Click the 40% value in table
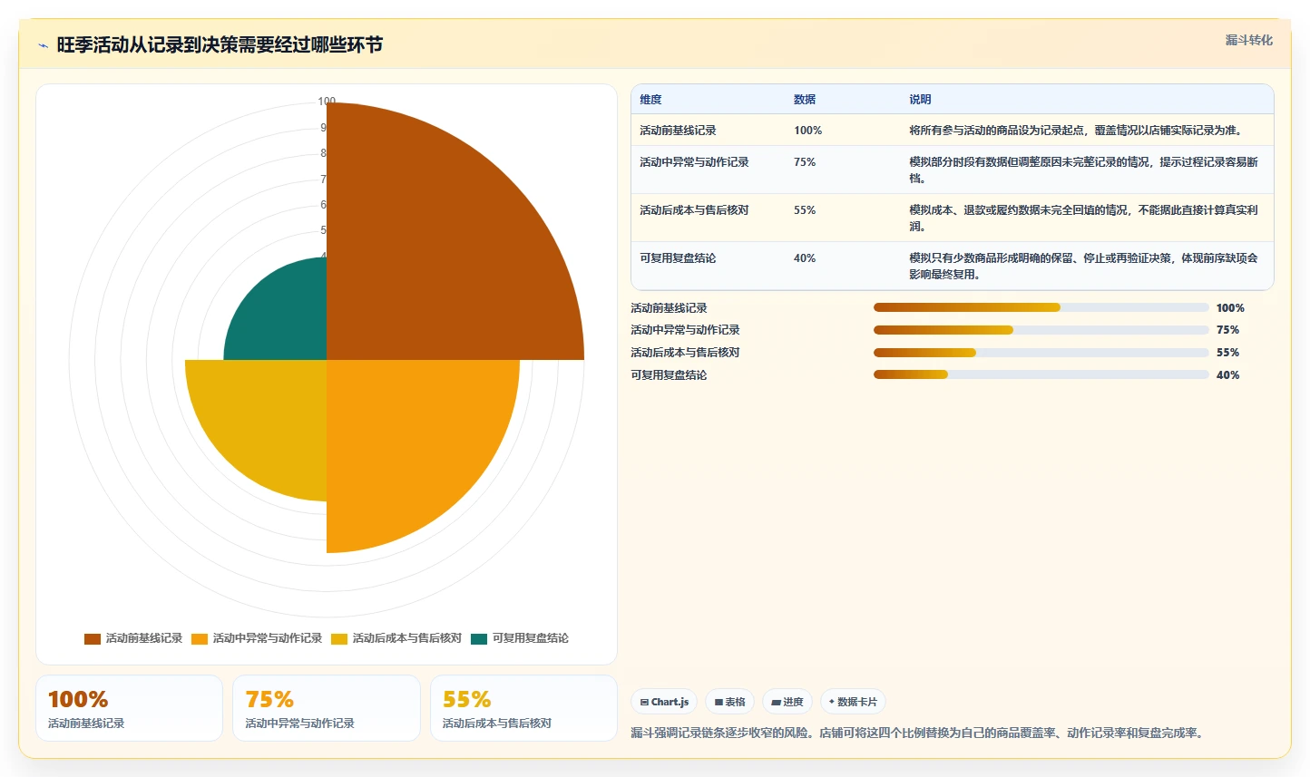This screenshot has height=777, width=1310. pyautogui.click(x=805, y=258)
